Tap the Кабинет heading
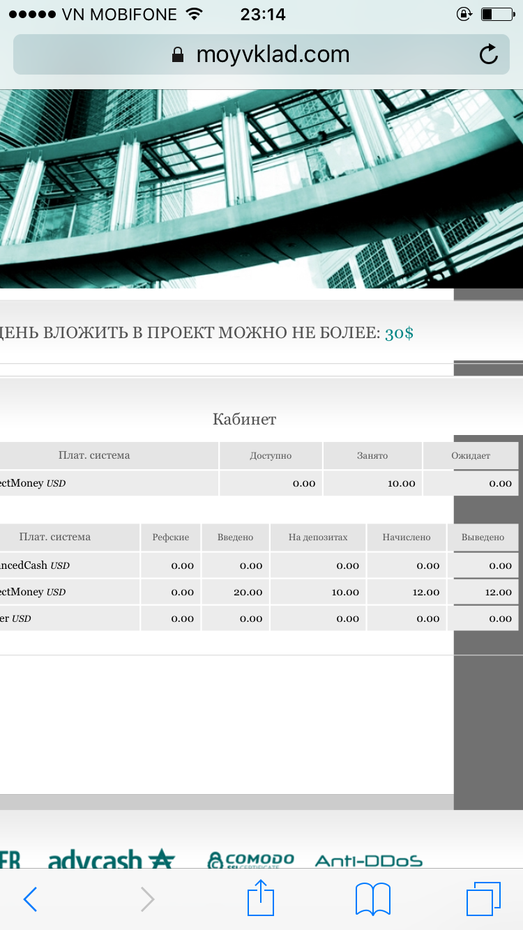 click(x=244, y=419)
